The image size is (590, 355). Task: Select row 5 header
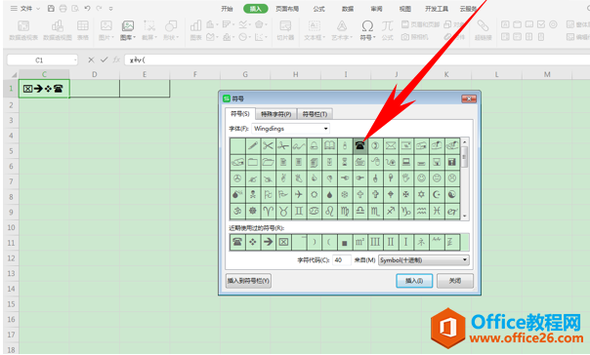click(11, 151)
